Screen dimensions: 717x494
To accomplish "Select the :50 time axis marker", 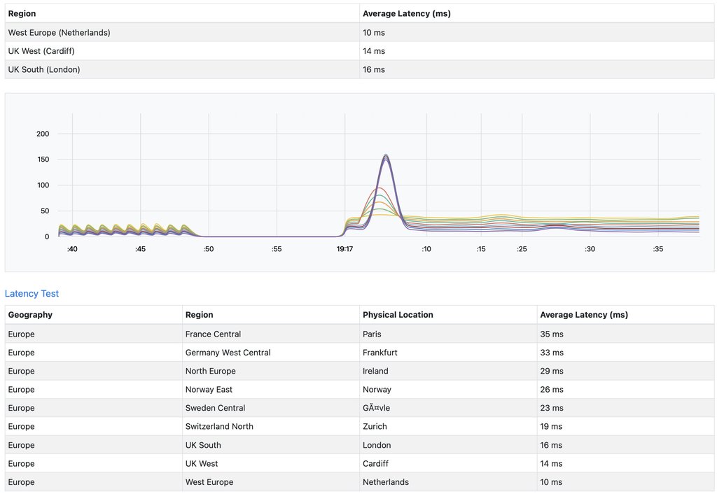I will (209, 249).
